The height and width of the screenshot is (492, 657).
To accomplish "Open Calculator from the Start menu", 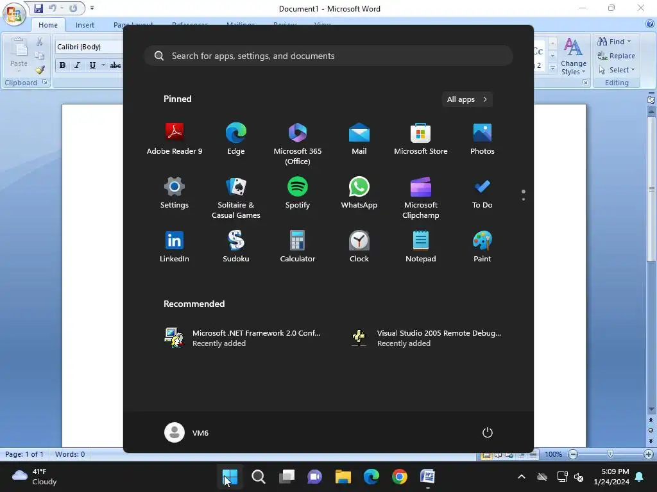I will click(x=298, y=247).
